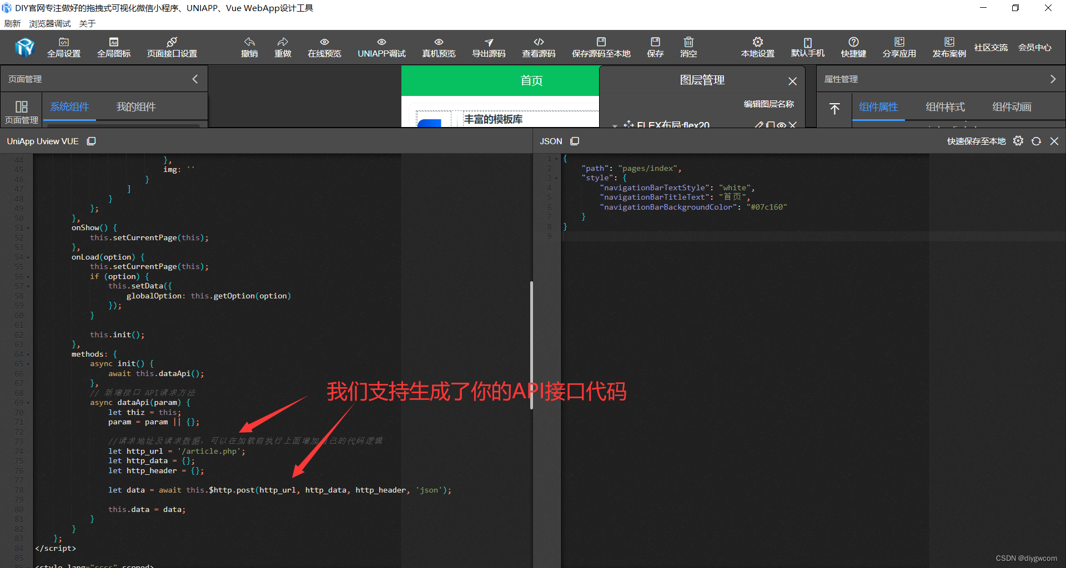Screen dimensions: 1066x568
Task: Fold code at line 65 async init
Action: (28, 364)
